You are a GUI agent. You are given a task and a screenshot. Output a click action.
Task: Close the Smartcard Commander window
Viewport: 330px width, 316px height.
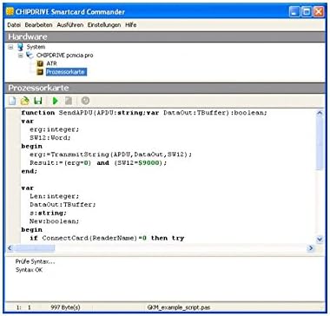[x=319, y=12]
